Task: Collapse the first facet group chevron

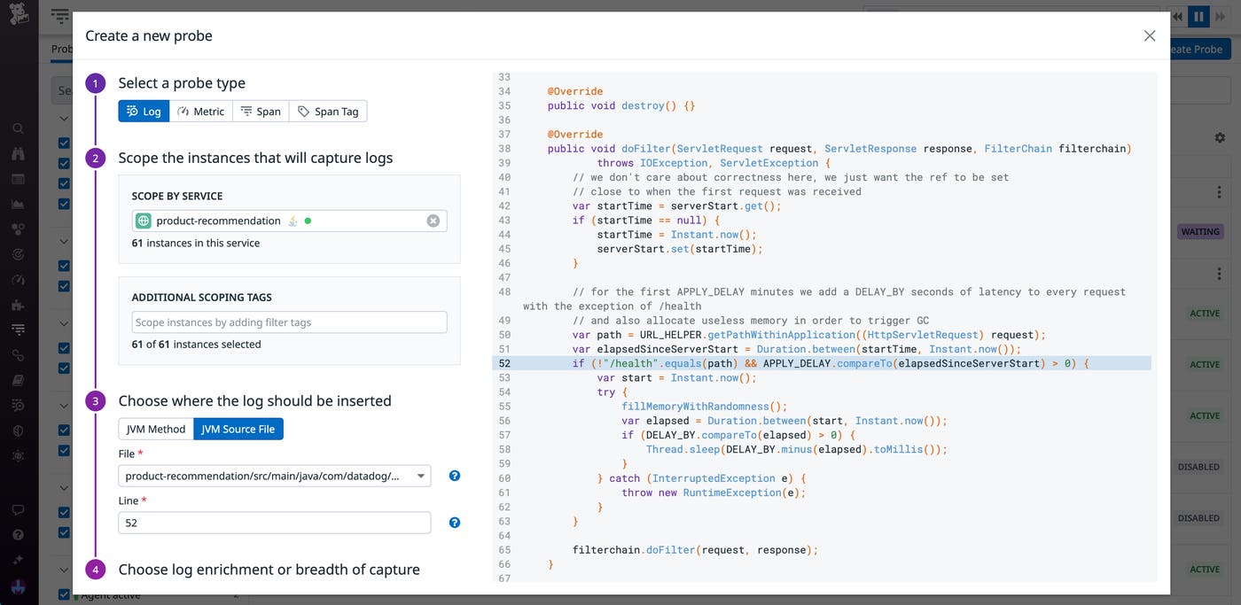Action: click(x=64, y=119)
